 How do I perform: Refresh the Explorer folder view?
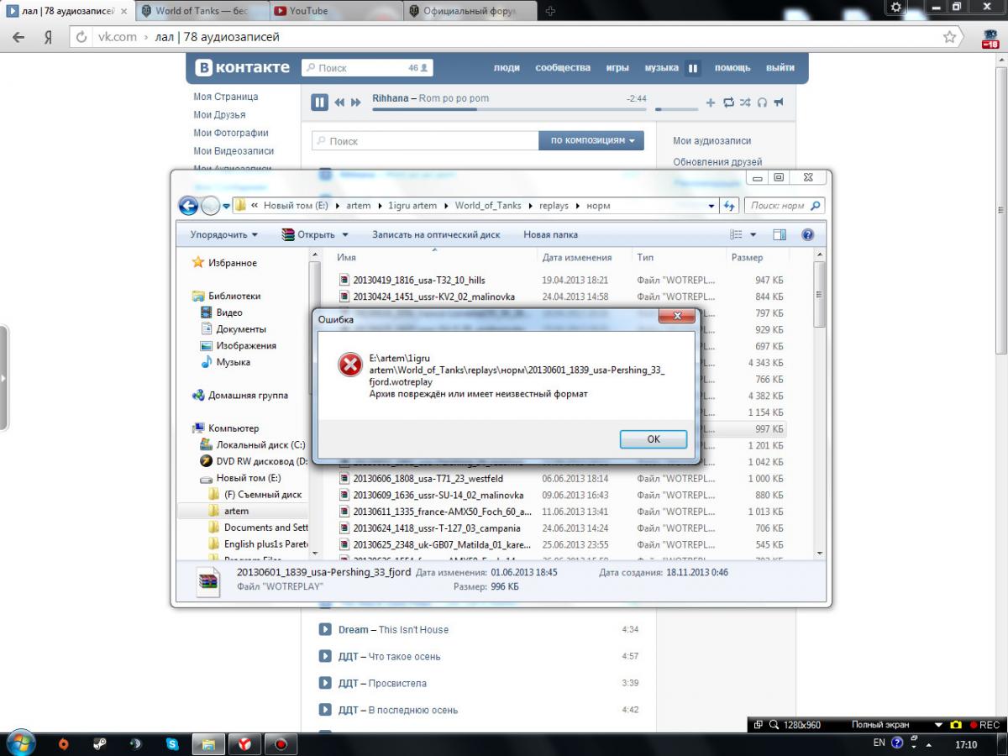pyautogui.click(x=729, y=205)
